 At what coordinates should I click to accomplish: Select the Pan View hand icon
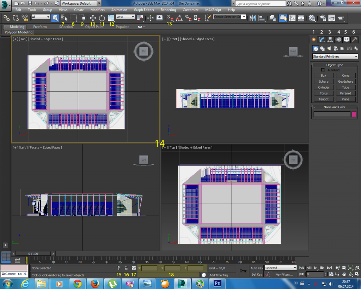(344, 274)
